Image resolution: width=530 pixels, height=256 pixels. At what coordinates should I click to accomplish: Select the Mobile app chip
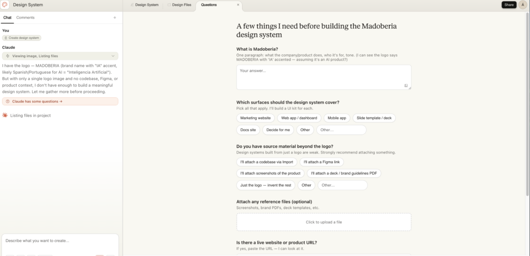[x=336, y=118]
